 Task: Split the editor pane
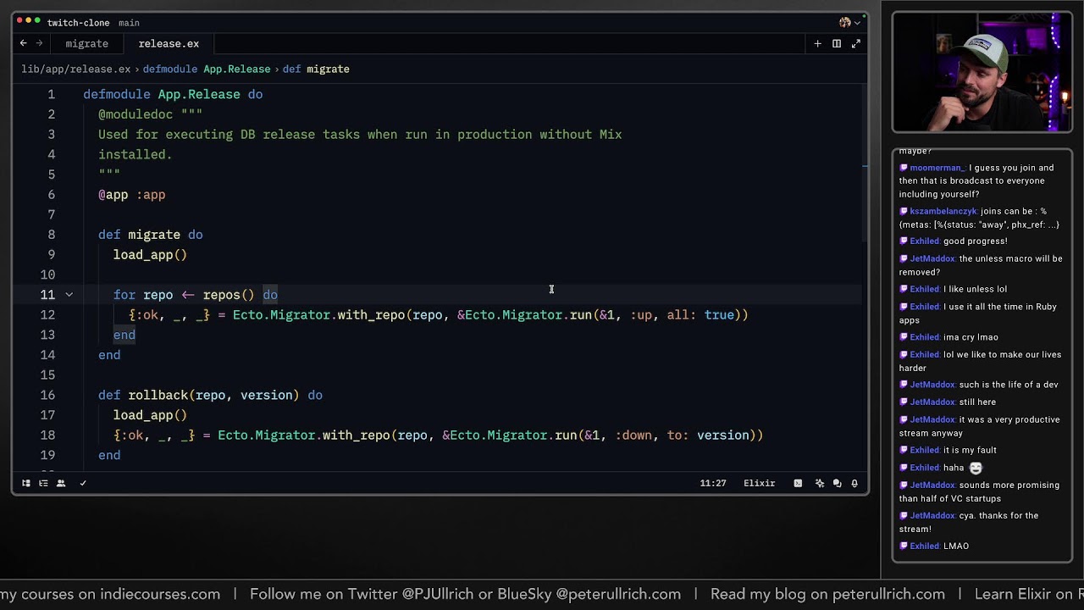click(837, 43)
